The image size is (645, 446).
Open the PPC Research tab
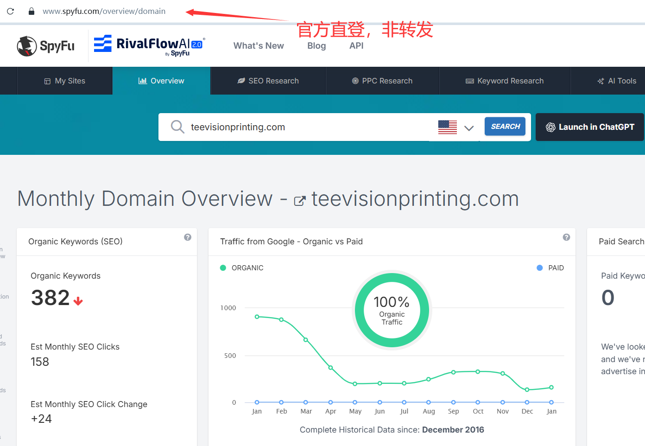click(382, 81)
